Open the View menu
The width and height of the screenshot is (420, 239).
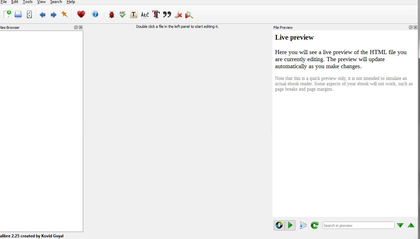[41, 2]
